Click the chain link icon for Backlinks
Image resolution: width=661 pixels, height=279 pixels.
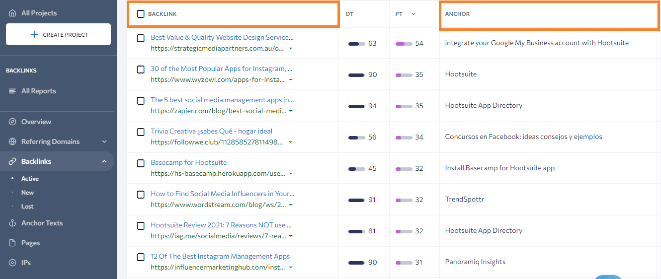click(x=12, y=161)
